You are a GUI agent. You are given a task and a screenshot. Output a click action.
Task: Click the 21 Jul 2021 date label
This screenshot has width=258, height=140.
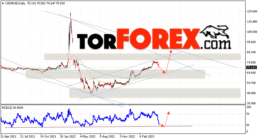(x=28, y=136)
